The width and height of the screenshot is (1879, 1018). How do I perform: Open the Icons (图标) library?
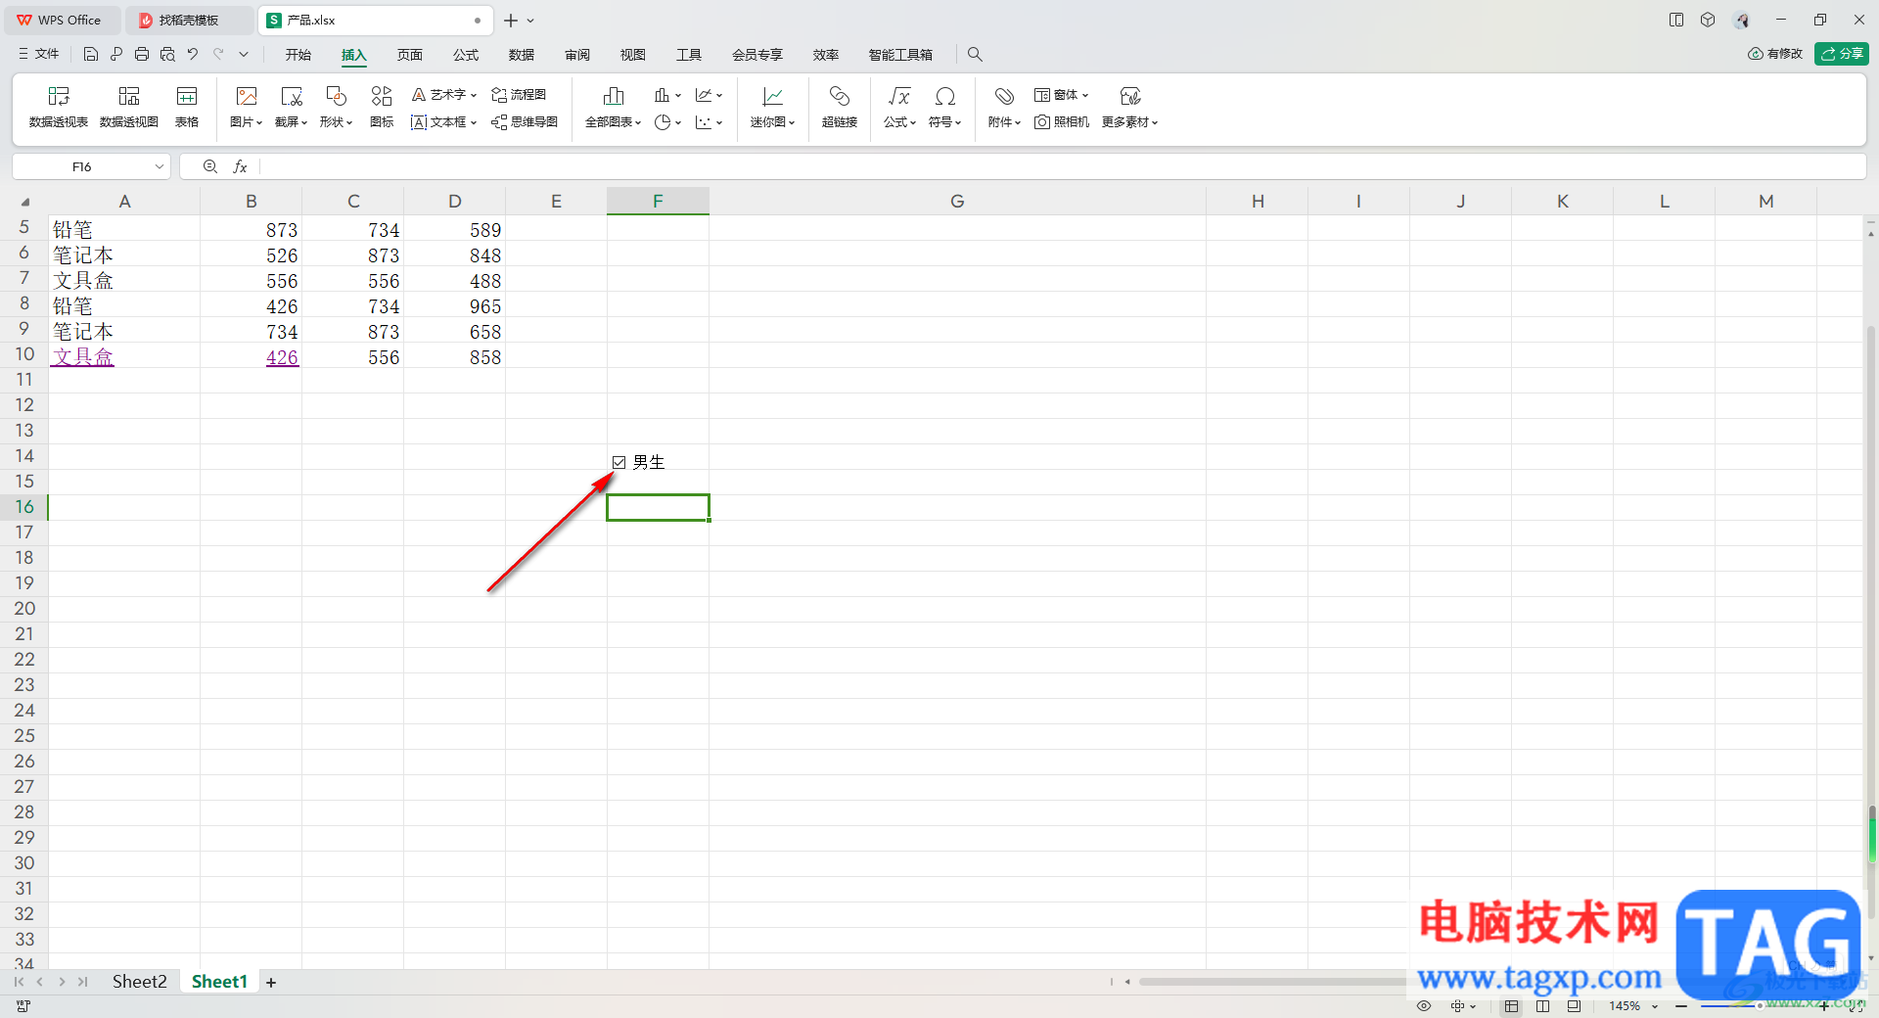click(x=382, y=107)
